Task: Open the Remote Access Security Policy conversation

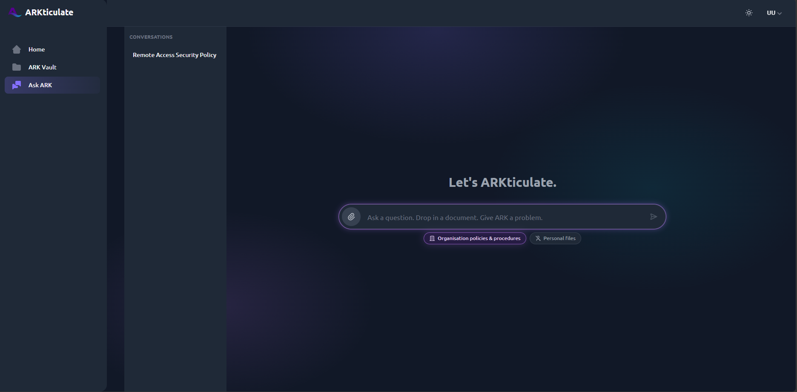Action: (x=175, y=55)
